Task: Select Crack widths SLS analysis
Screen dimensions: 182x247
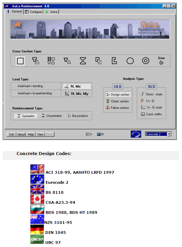Action: 152,114
